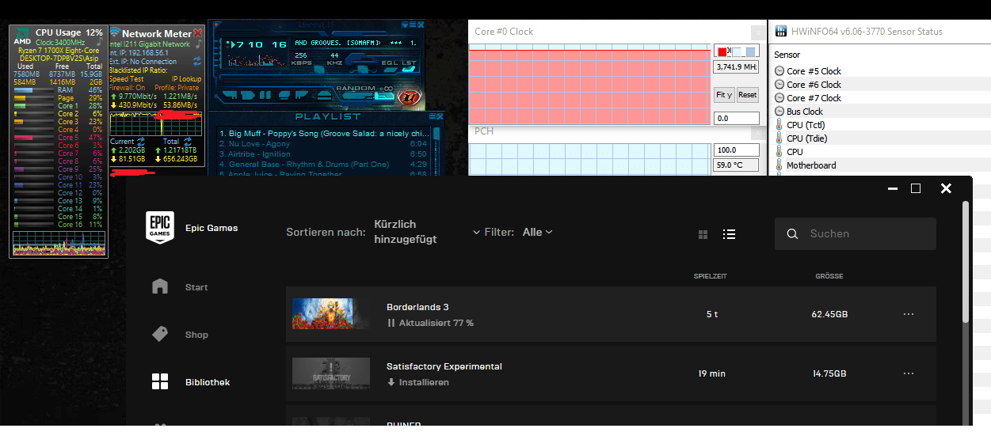
Task: Click the Network Meter traffic graph
Action: (156, 124)
